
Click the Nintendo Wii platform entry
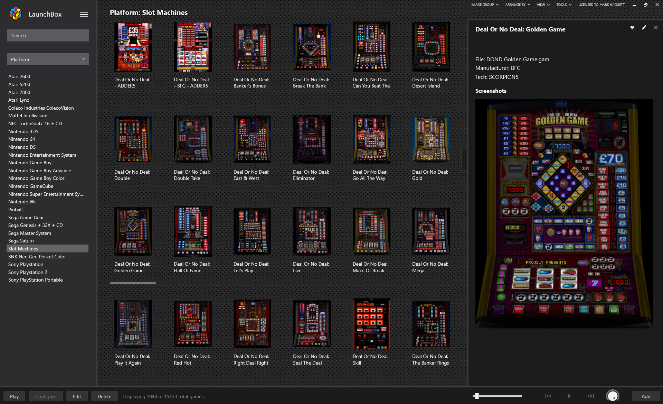click(x=22, y=202)
